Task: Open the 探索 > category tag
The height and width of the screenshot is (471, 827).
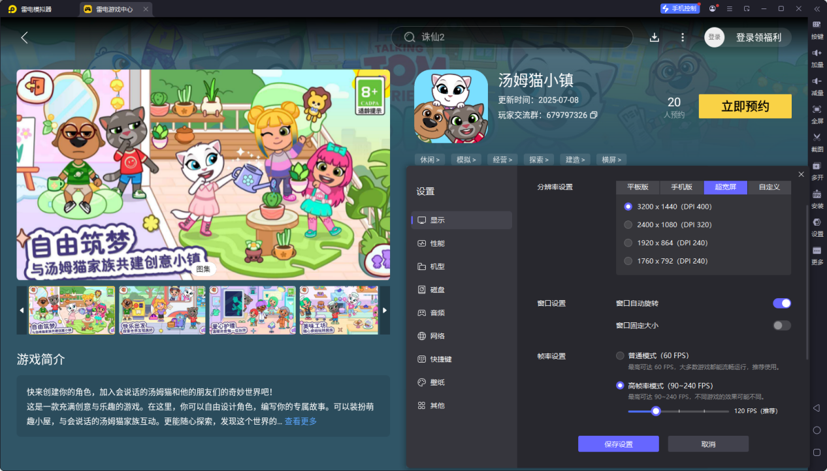Action: coord(540,159)
